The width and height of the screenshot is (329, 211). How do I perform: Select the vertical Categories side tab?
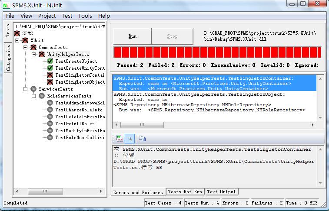(x=8, y=58)
